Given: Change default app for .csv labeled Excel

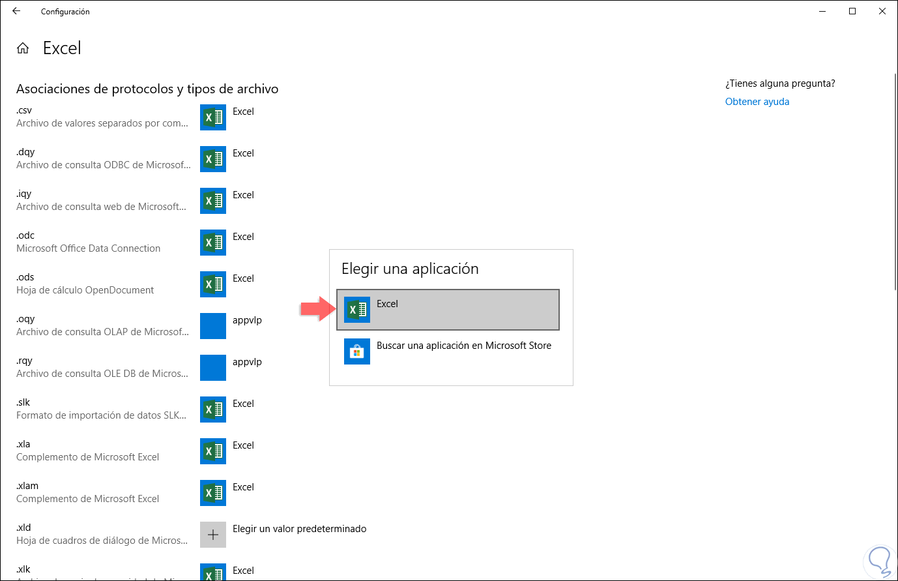Looking at the screenshot, I should coord(243,112).
